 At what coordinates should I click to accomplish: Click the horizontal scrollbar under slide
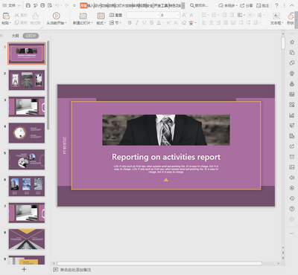click(x=159, y=263)
